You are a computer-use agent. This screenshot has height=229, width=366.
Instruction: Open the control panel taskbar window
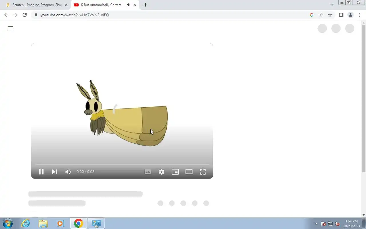(96, 223)
